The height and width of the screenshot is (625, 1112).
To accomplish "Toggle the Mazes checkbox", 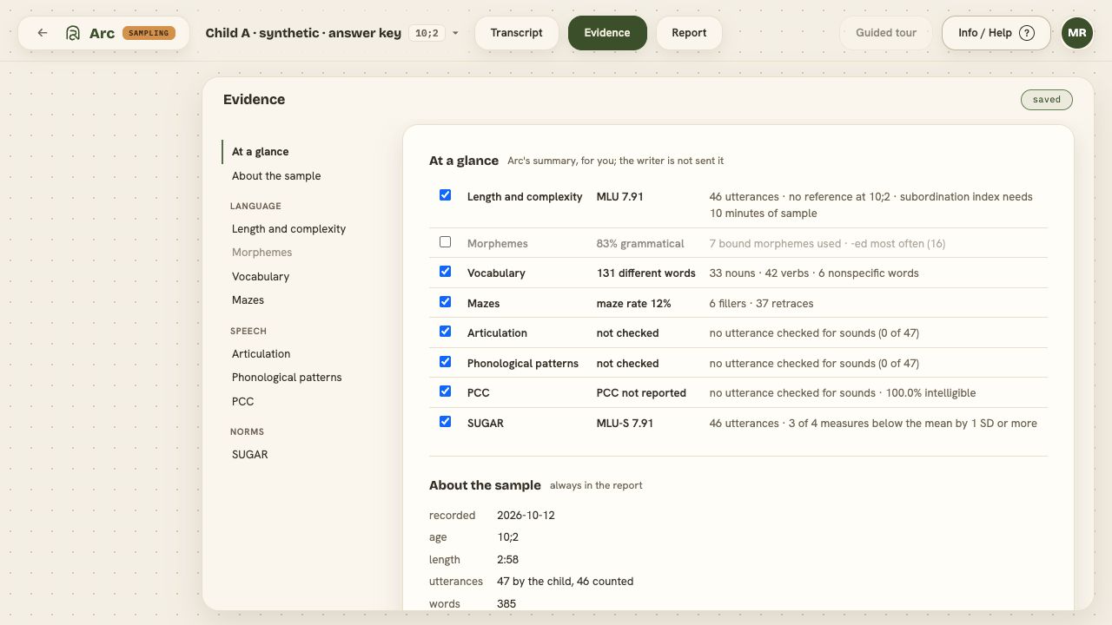I will click(446, 302).
